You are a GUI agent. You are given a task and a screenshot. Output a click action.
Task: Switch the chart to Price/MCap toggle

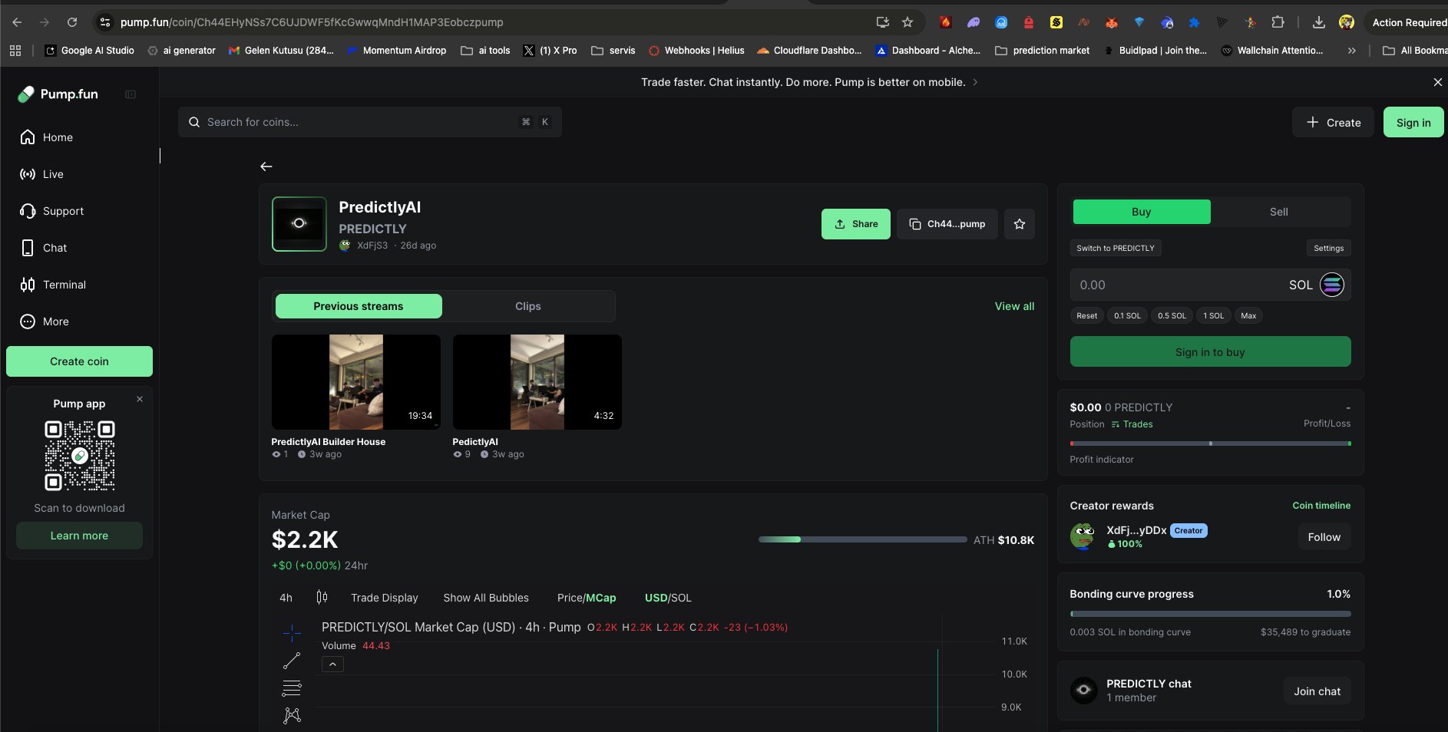pos(587,598)
